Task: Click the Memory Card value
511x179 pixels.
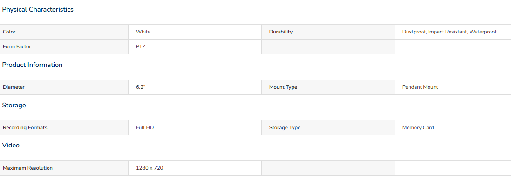Action: pyautogui.click(x=418, y=127)
